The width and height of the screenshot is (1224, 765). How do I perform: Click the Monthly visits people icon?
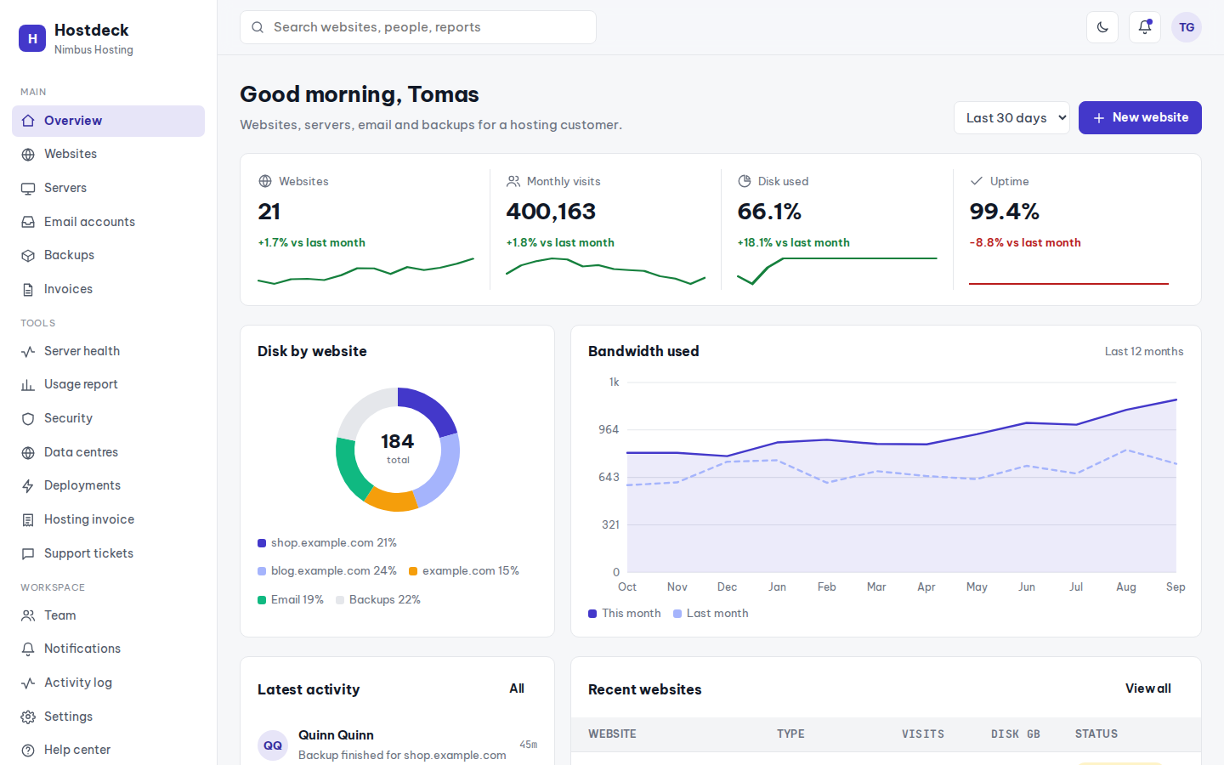pyautogui.click(x=513, y=181)
